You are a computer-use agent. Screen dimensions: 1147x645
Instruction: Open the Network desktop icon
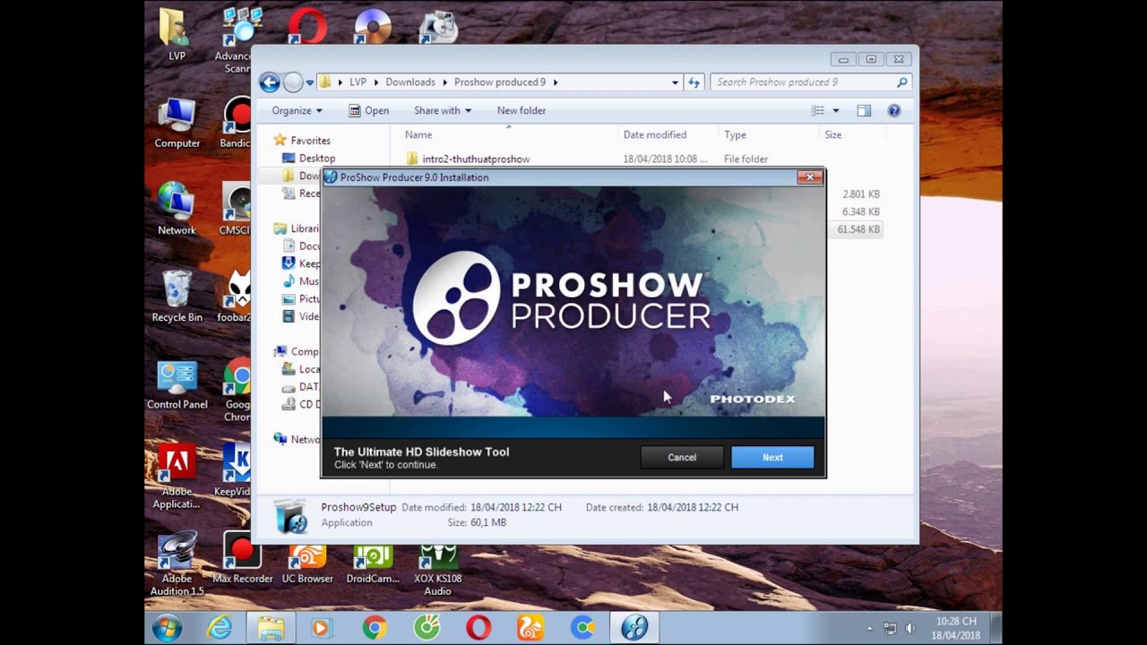tap(177, 209)
